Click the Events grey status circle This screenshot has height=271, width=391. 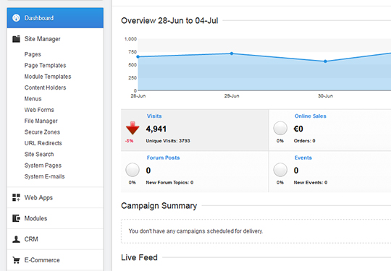tap(280, 170)
